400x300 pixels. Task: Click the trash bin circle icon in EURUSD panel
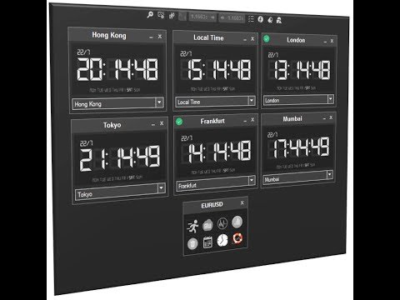[192, 243]
